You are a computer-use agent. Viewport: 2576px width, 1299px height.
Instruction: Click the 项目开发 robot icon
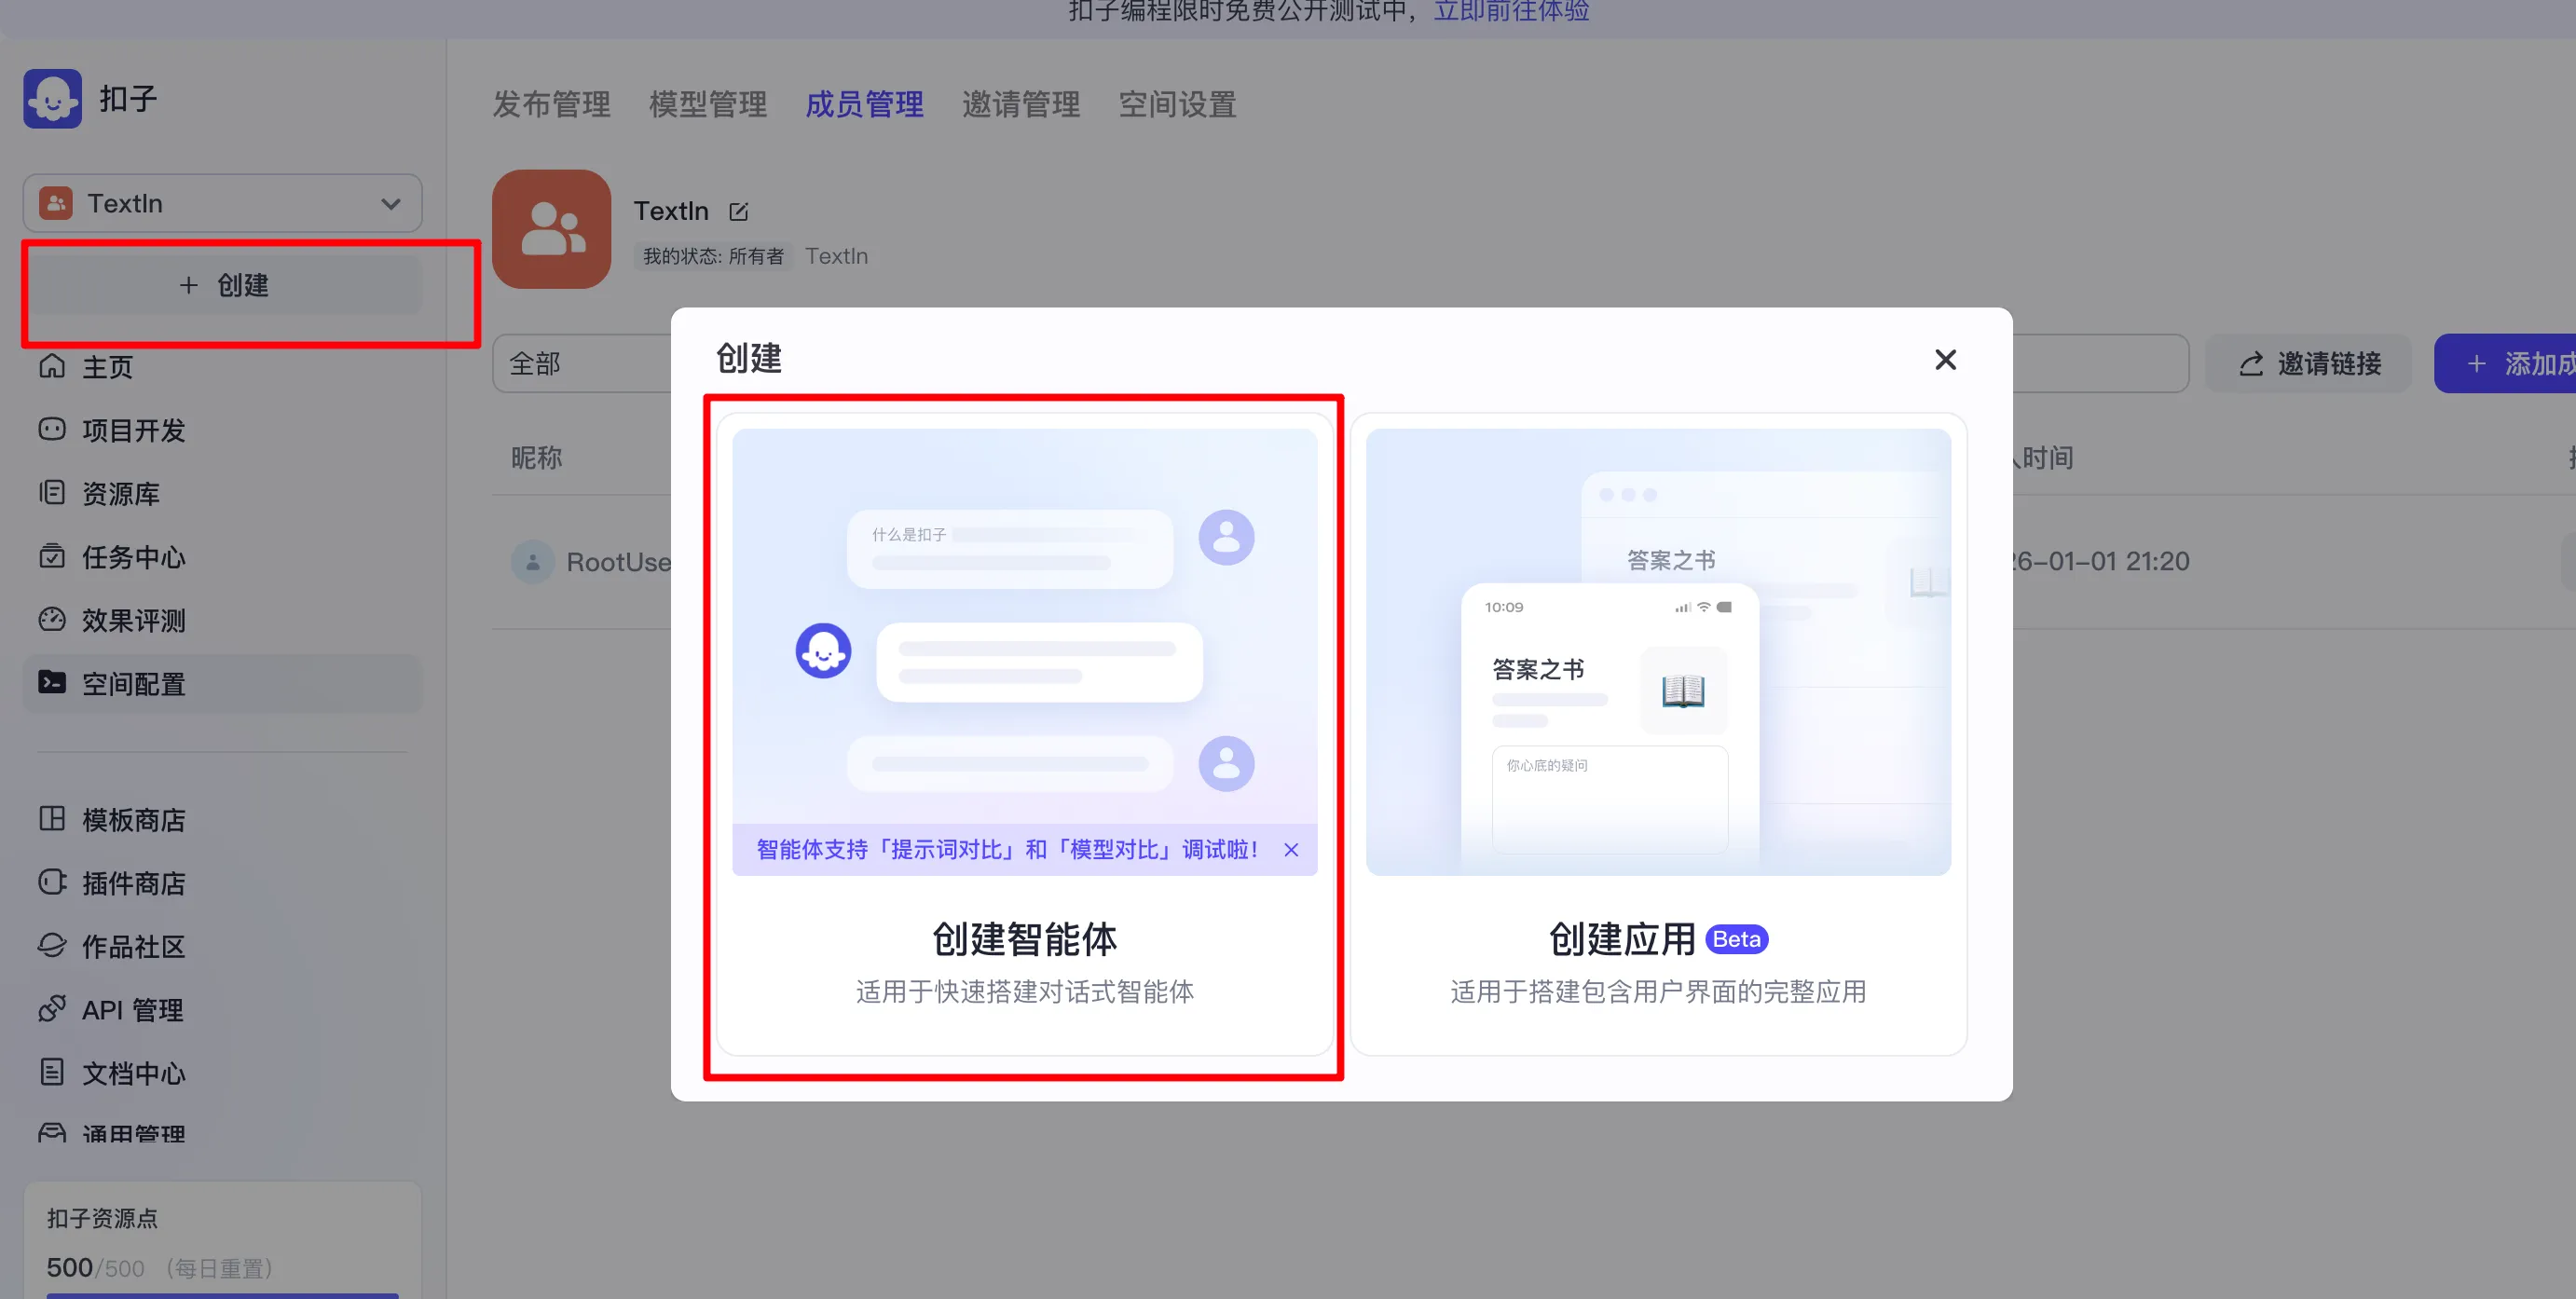click(52, 429)
